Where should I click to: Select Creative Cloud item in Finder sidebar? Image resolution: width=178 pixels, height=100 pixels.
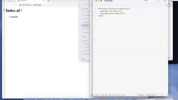(x=86, y=29)
